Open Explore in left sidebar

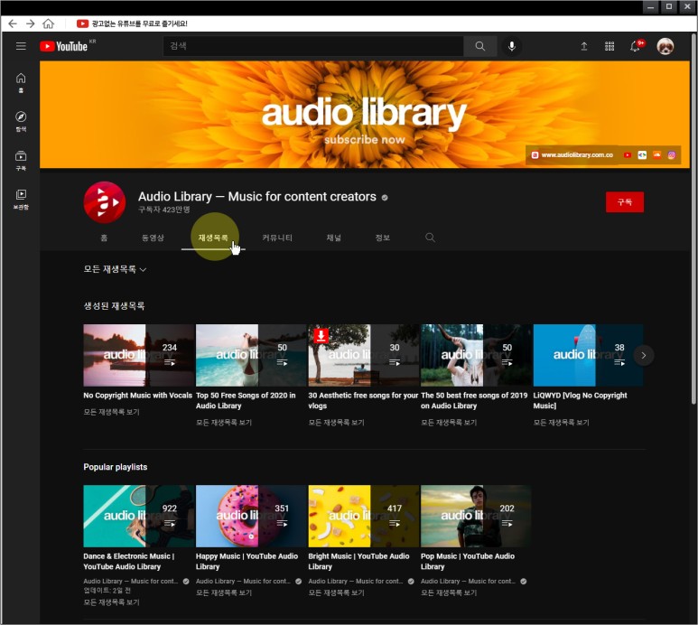[21, 121]
